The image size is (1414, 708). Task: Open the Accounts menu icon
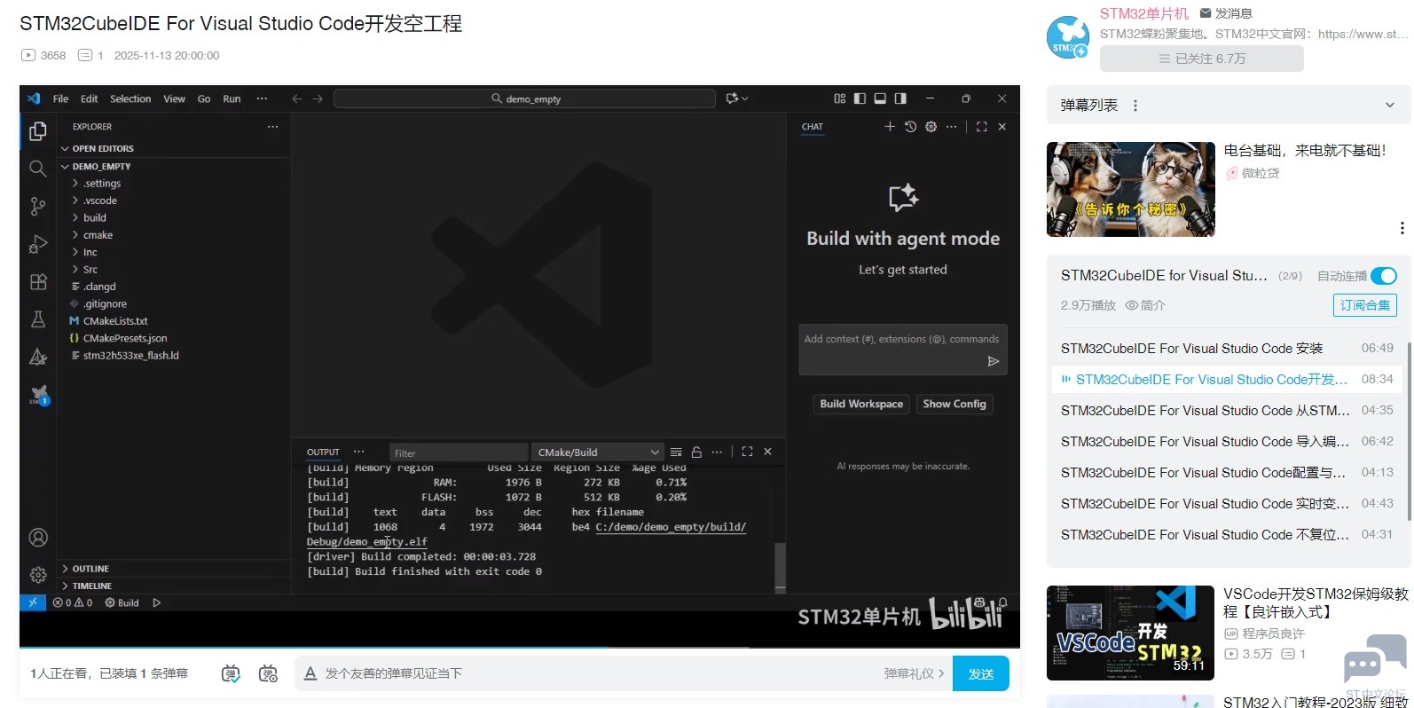(38, 538)
